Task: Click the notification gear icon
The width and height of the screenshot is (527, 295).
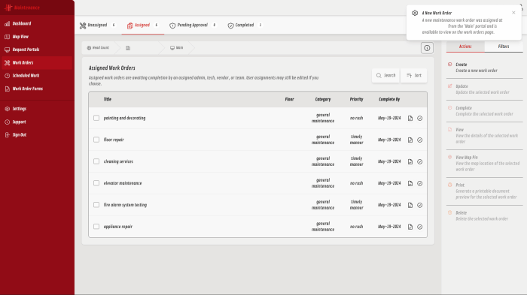Action: tap(415, 13)
